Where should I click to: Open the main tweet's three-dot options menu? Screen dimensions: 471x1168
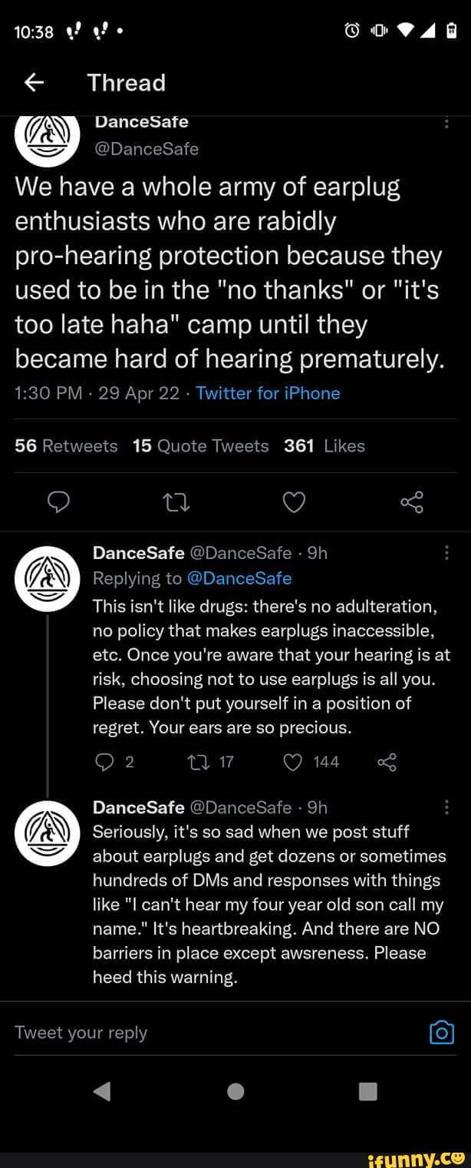tap(447, 123)
